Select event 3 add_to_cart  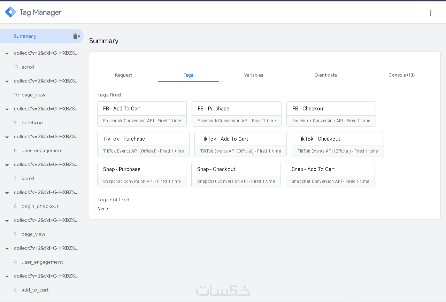coord(42,290)
